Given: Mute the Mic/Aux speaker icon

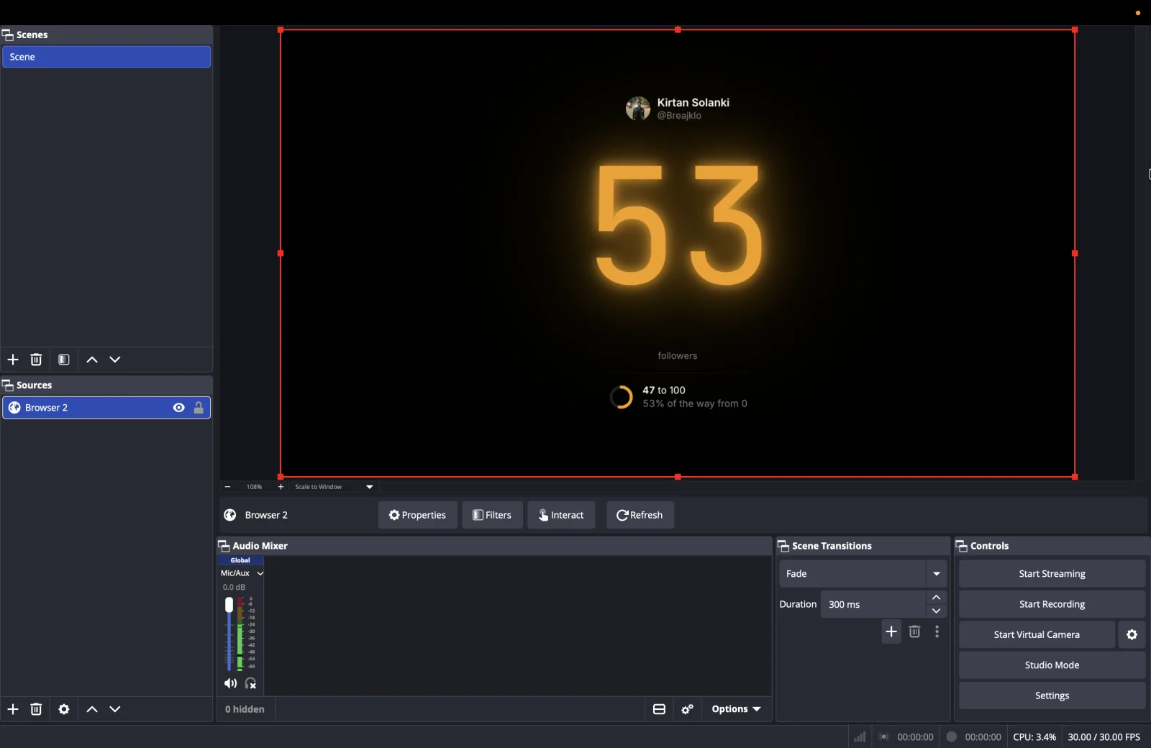Looking at the screenshot, I should pyautogui.click(x=230, y=683).
